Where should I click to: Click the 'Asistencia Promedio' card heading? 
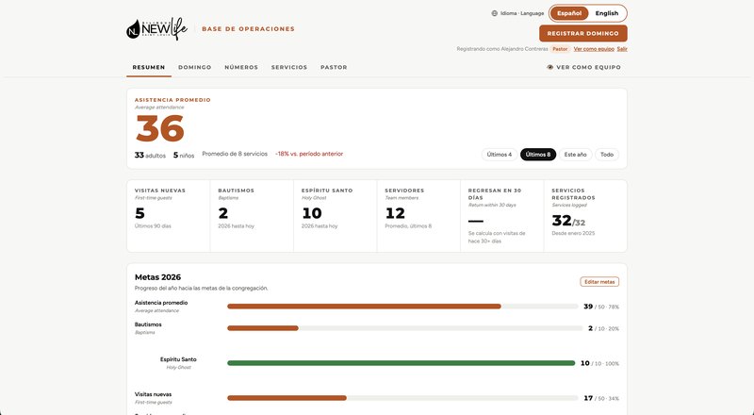coord(172,100)
